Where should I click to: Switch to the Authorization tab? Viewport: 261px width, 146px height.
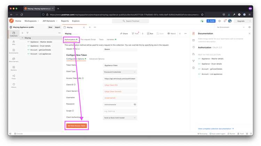[x=71, y=39]
